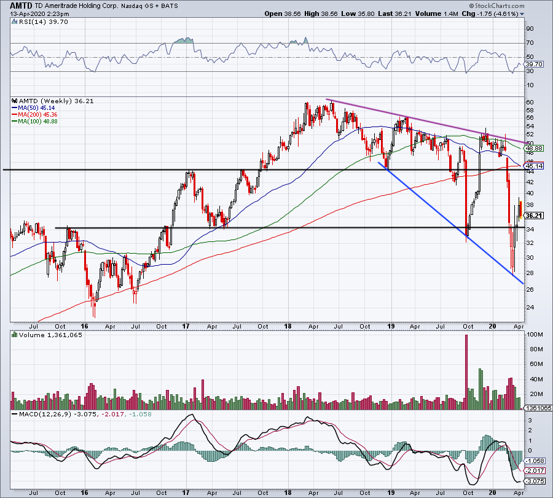Screen dimensions: 553x498
Task: Click the green 48.88 price tag on the right axis
Action: tap(533, 149)
